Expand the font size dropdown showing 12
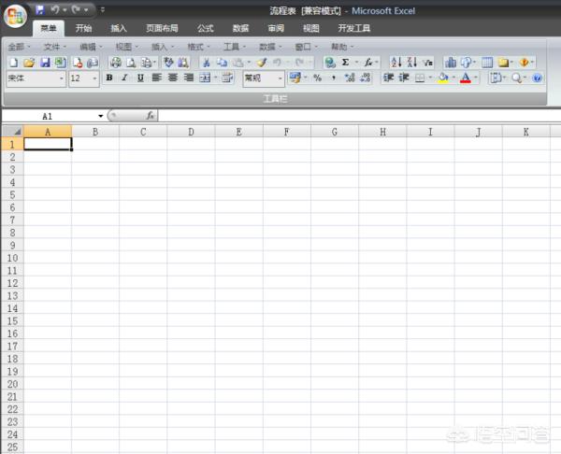561x454 pixels. tap(95, 79)
